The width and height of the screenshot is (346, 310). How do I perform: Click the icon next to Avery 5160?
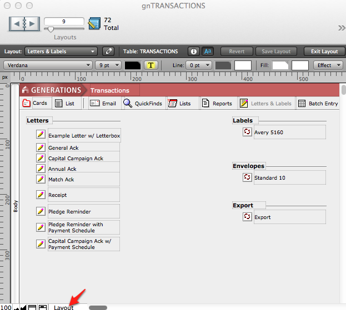pos(247,132)
